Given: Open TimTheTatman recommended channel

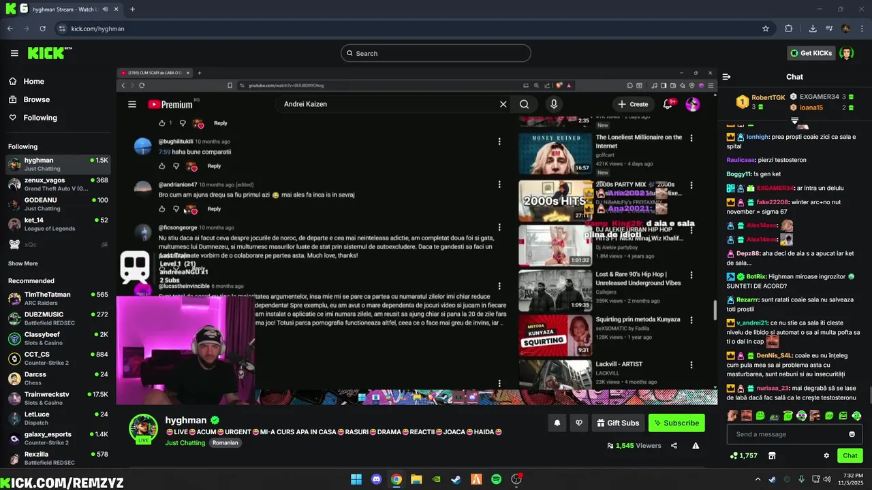Looking at the screenshot, I should (x=58, y=298).
